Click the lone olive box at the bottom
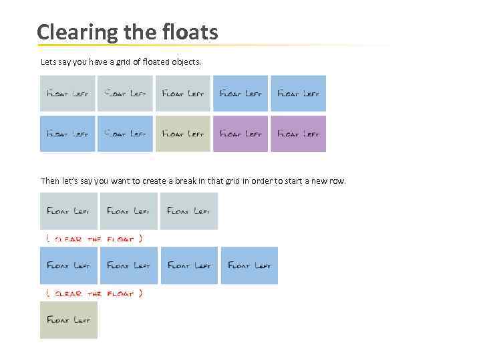Viewport: 481px width, 361px height. point(68,320)
